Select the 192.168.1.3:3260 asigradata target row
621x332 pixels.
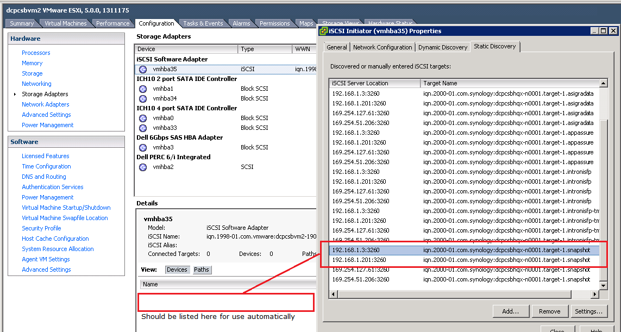point(464,93)
